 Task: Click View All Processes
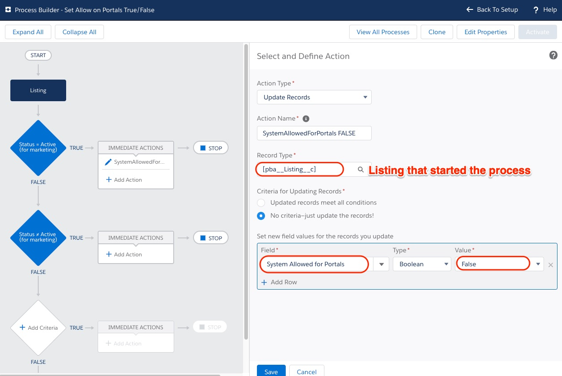tap(383, 32)
